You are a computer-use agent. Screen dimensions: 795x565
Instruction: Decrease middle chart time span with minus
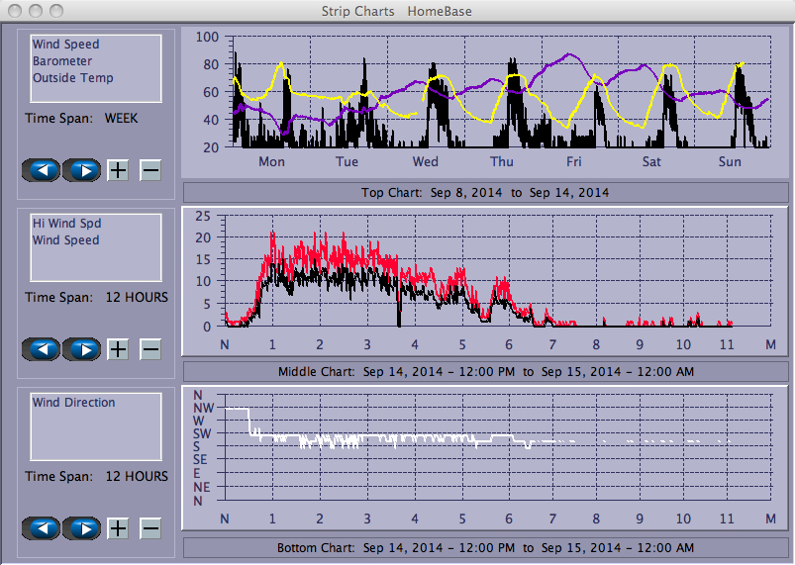(x=150, y=349)
